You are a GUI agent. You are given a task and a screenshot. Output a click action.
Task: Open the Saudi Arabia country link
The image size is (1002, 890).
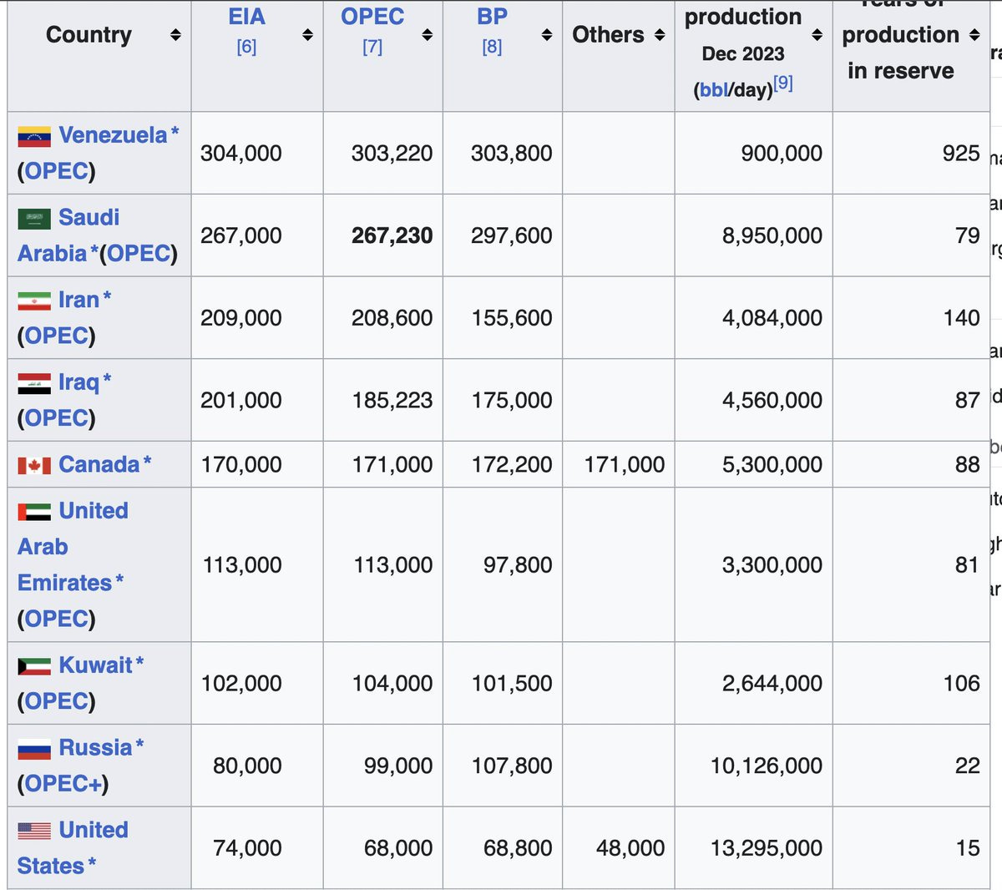tap(68, 235)
